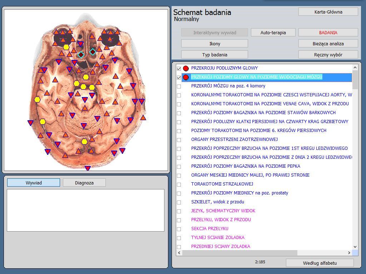Click Interaktywny wywiad button
The image size is (366, 274).
coord(214,32)
